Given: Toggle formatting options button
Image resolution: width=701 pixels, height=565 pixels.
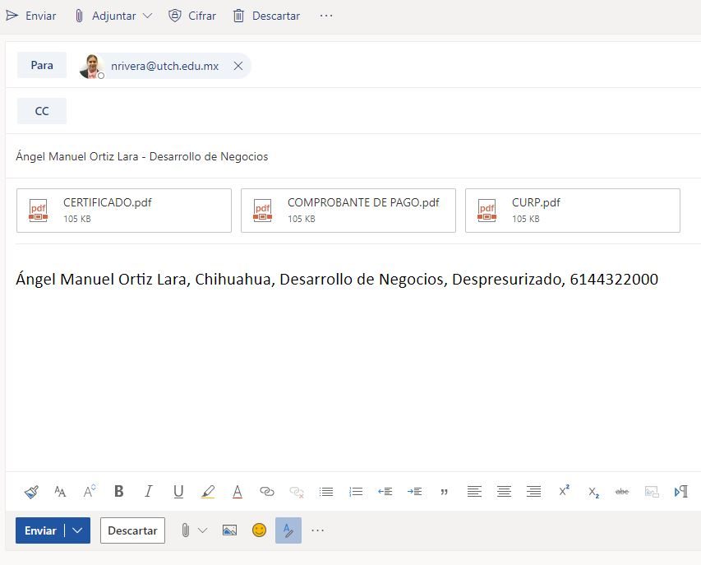Looking at the screenshot, I should click(x=288, y=530).
